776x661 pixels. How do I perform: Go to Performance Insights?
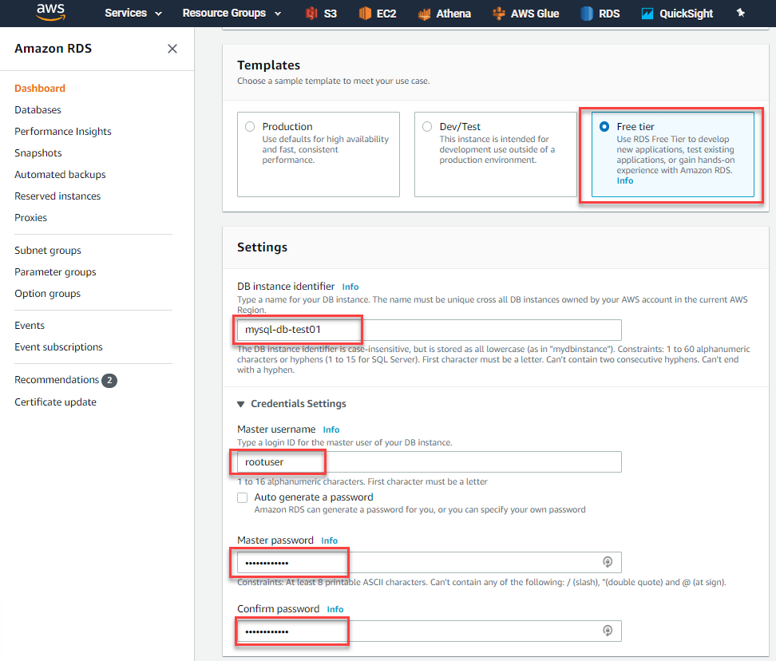(x=62, y=131)
